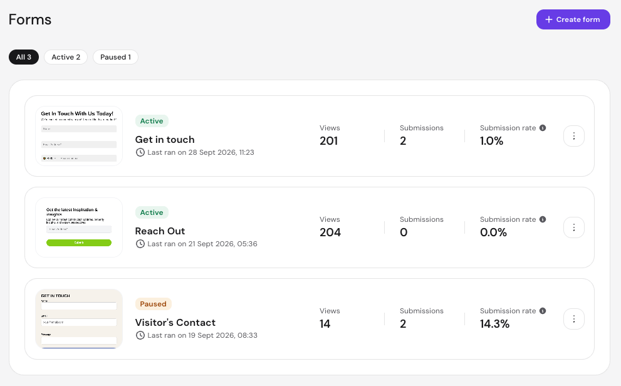Screen dimensions: 621x386
Task: Open the Get in touch form thumbnail
Action: pyautogui.click(x=79, y=136)
